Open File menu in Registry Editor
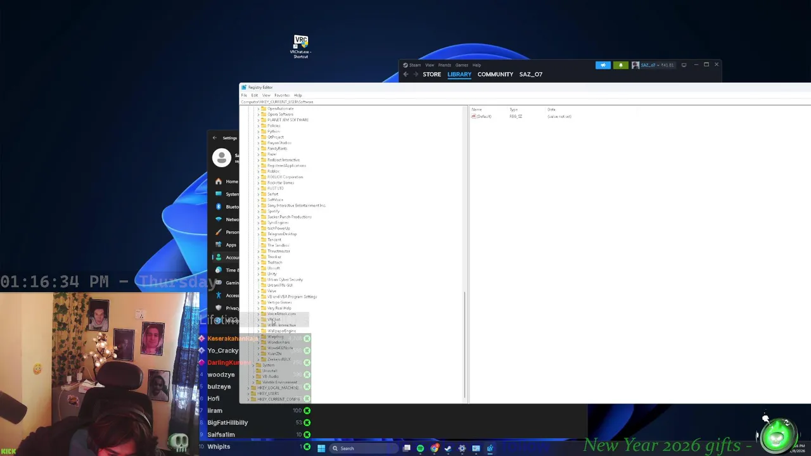 (244, 96)
